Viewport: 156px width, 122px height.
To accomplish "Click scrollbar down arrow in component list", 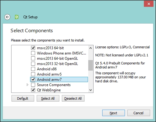I will (90, 90).
